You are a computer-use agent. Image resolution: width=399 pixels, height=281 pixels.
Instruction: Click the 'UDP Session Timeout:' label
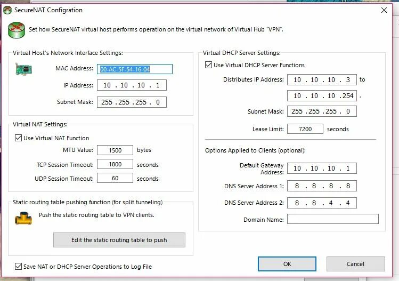point(64,179)
